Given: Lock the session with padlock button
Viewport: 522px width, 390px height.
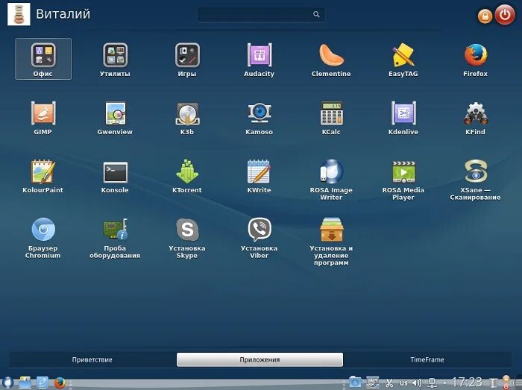Looking at the screenshot, I should [485, 16].
